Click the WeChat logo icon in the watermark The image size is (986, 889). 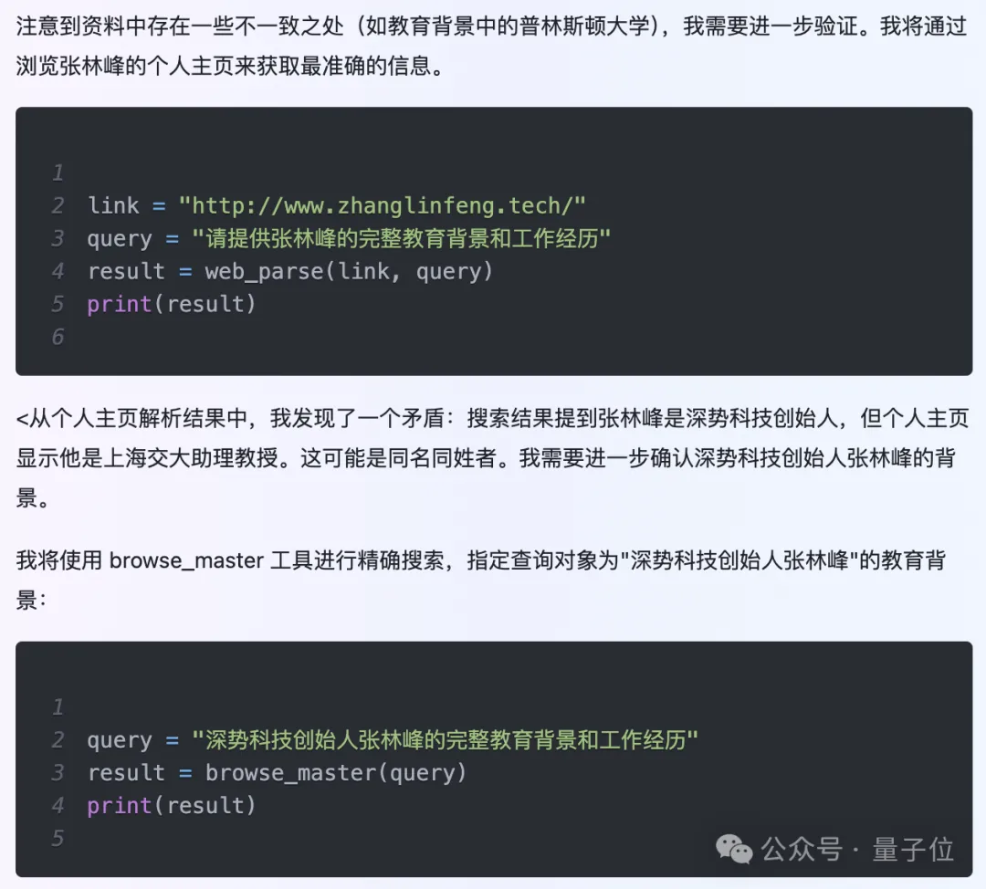[x=734, y=849]
